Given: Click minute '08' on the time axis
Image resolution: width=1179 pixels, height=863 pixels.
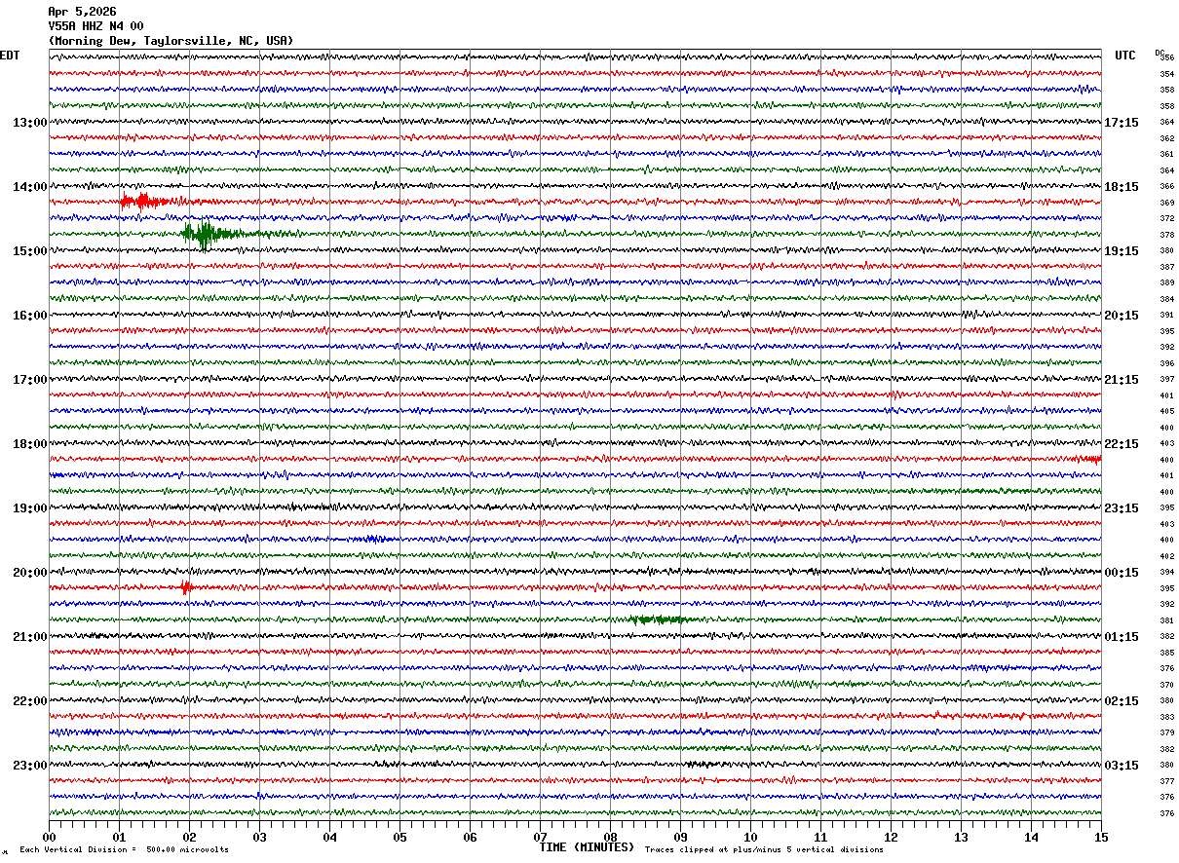Looking at the screenshot, I should [610, 837].
